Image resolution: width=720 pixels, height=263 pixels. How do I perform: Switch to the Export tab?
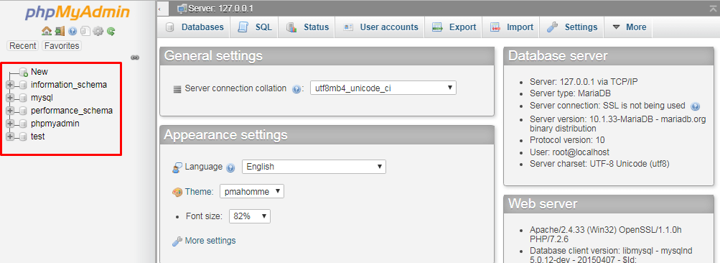(453, 27)
